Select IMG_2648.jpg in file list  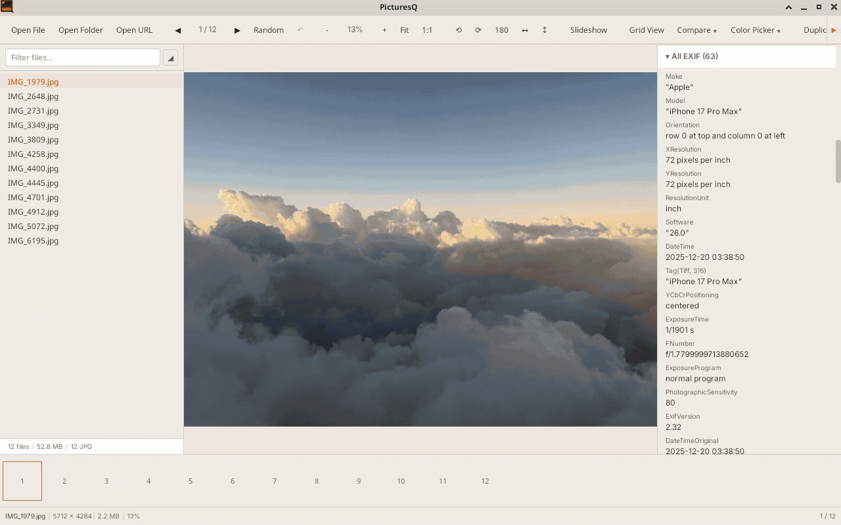click(91, 96)
